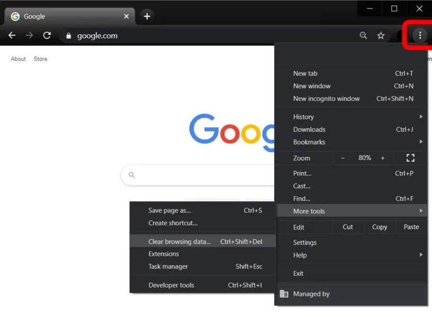This screenshot has width=432, height=317.
Task: Decrease zoom with the minus button
Action: click(343, 158)
